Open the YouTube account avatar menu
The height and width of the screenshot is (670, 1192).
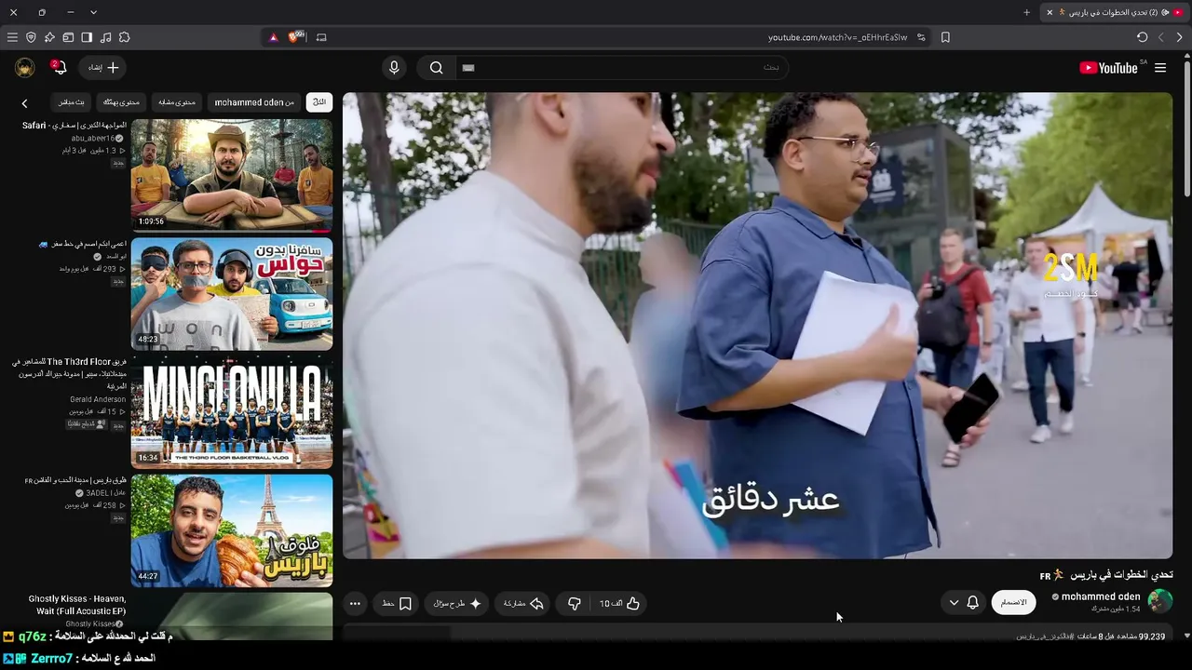25,67
